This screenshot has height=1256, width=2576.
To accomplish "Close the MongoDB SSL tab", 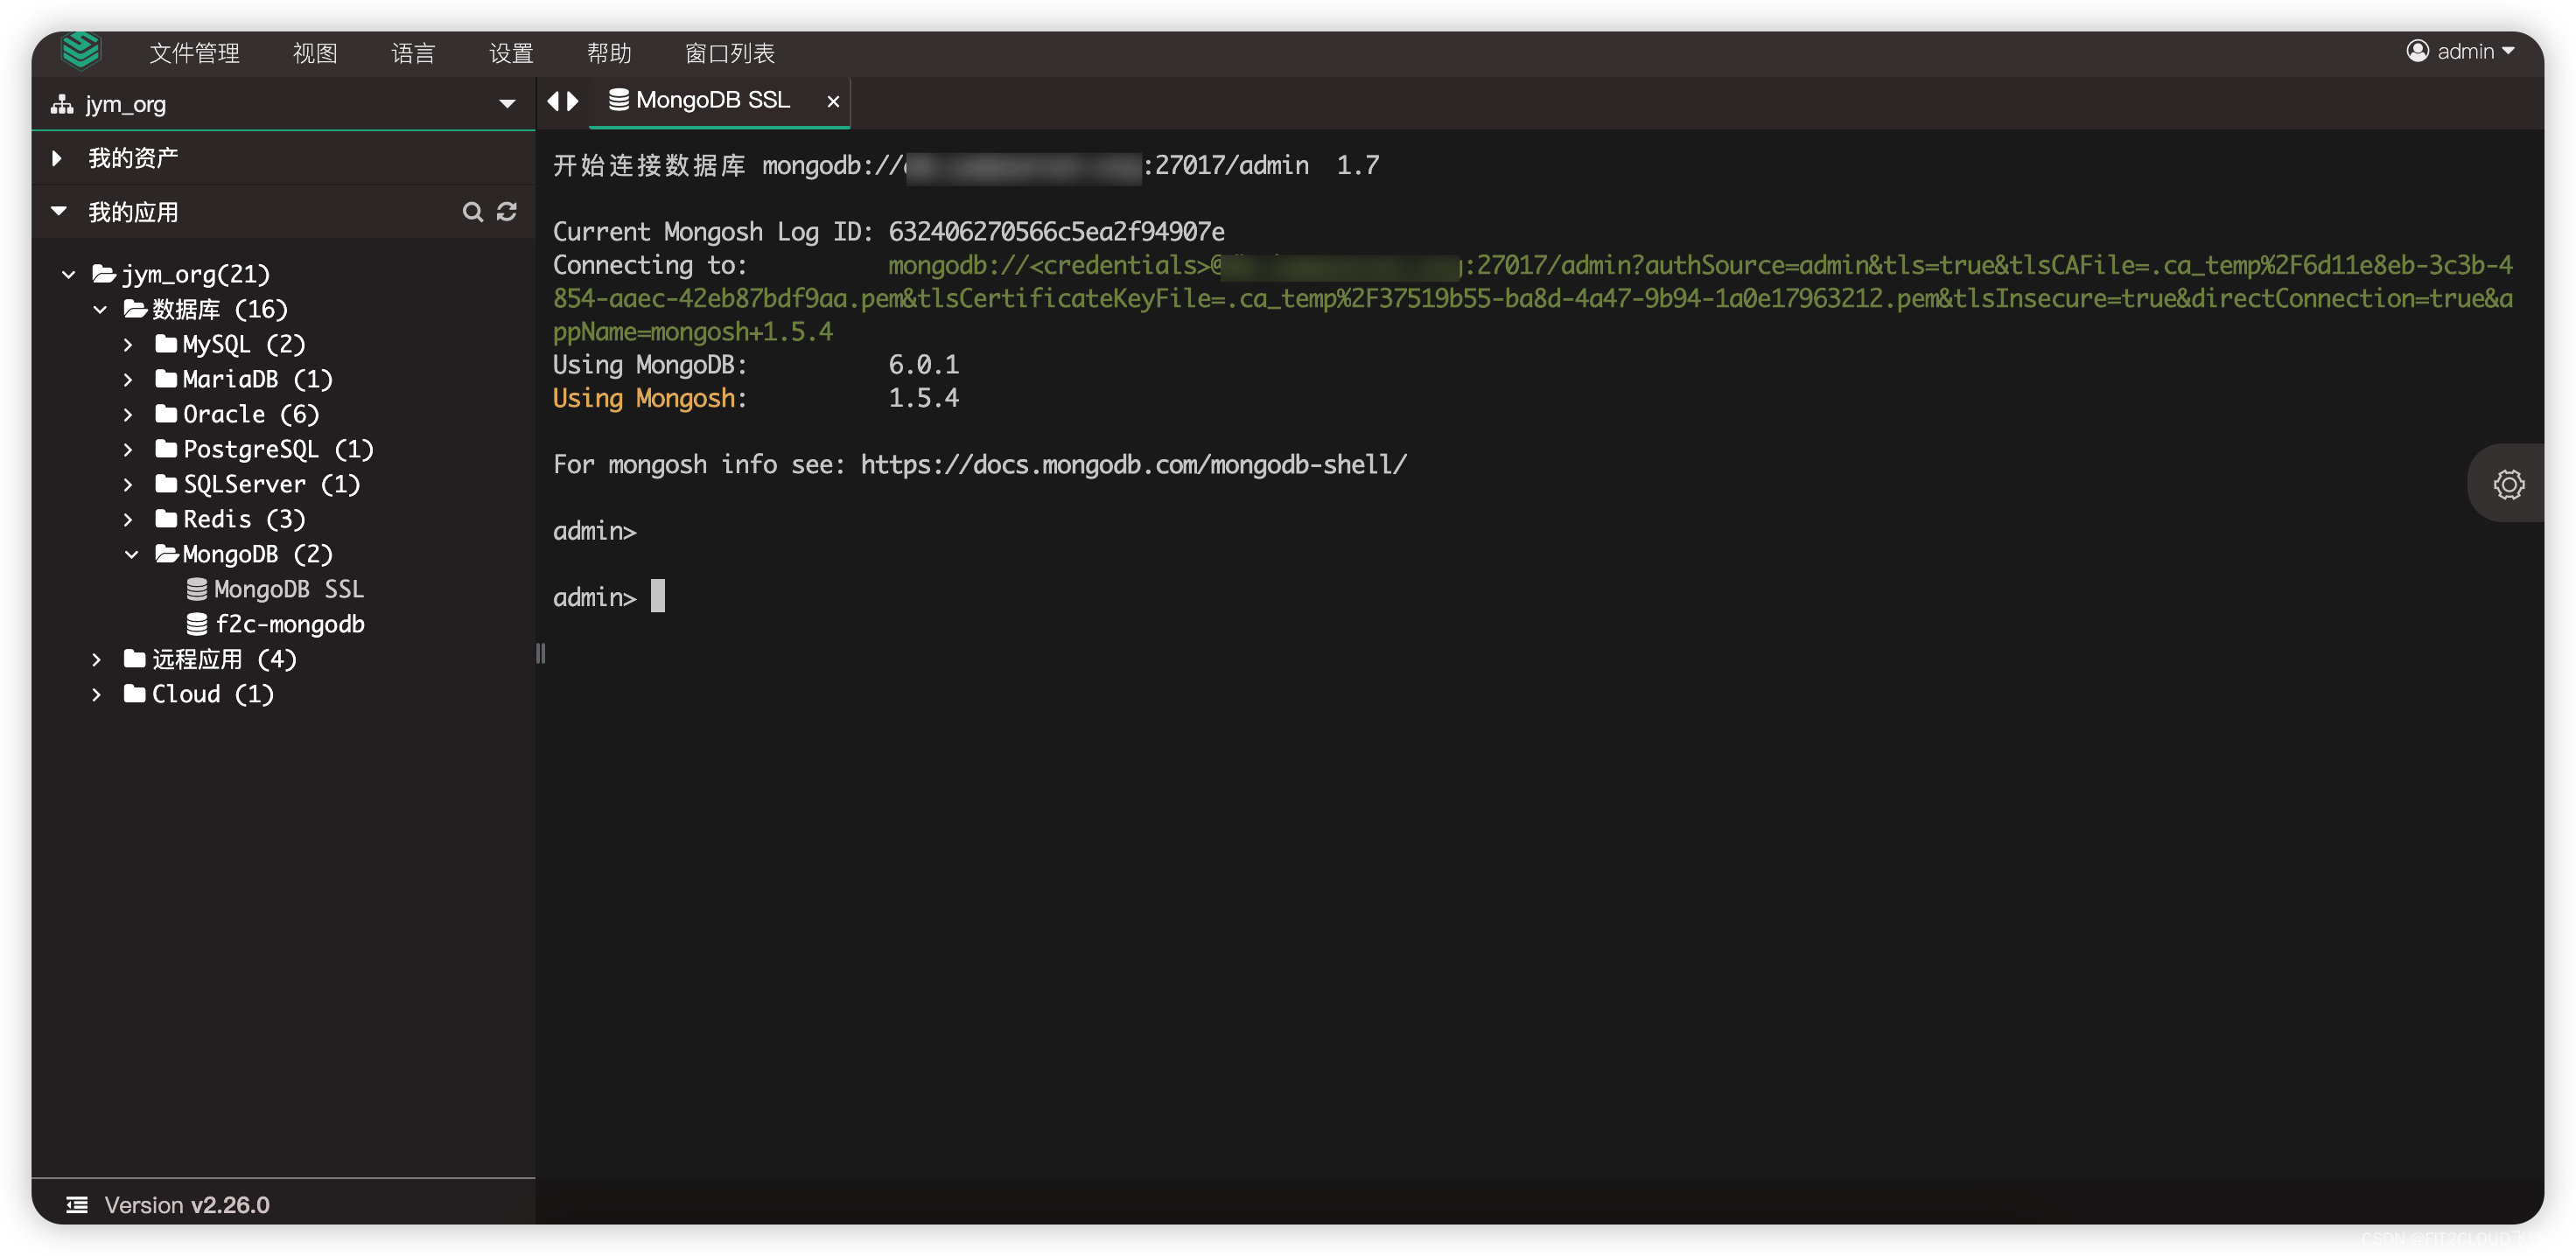I will coord(833,101).
